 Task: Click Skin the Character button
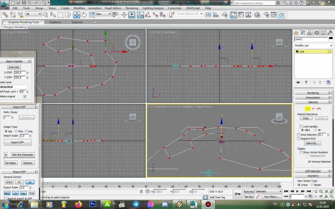pos(23,154)
